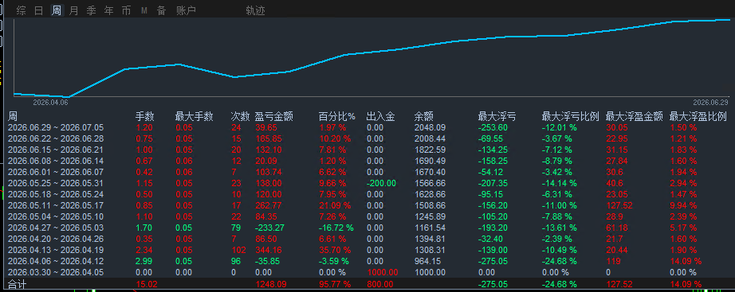Open the 备 tab
This screenshot has width=735, height=292.
tap(162, 11)
